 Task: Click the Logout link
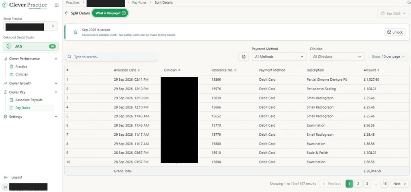point(16,177)
